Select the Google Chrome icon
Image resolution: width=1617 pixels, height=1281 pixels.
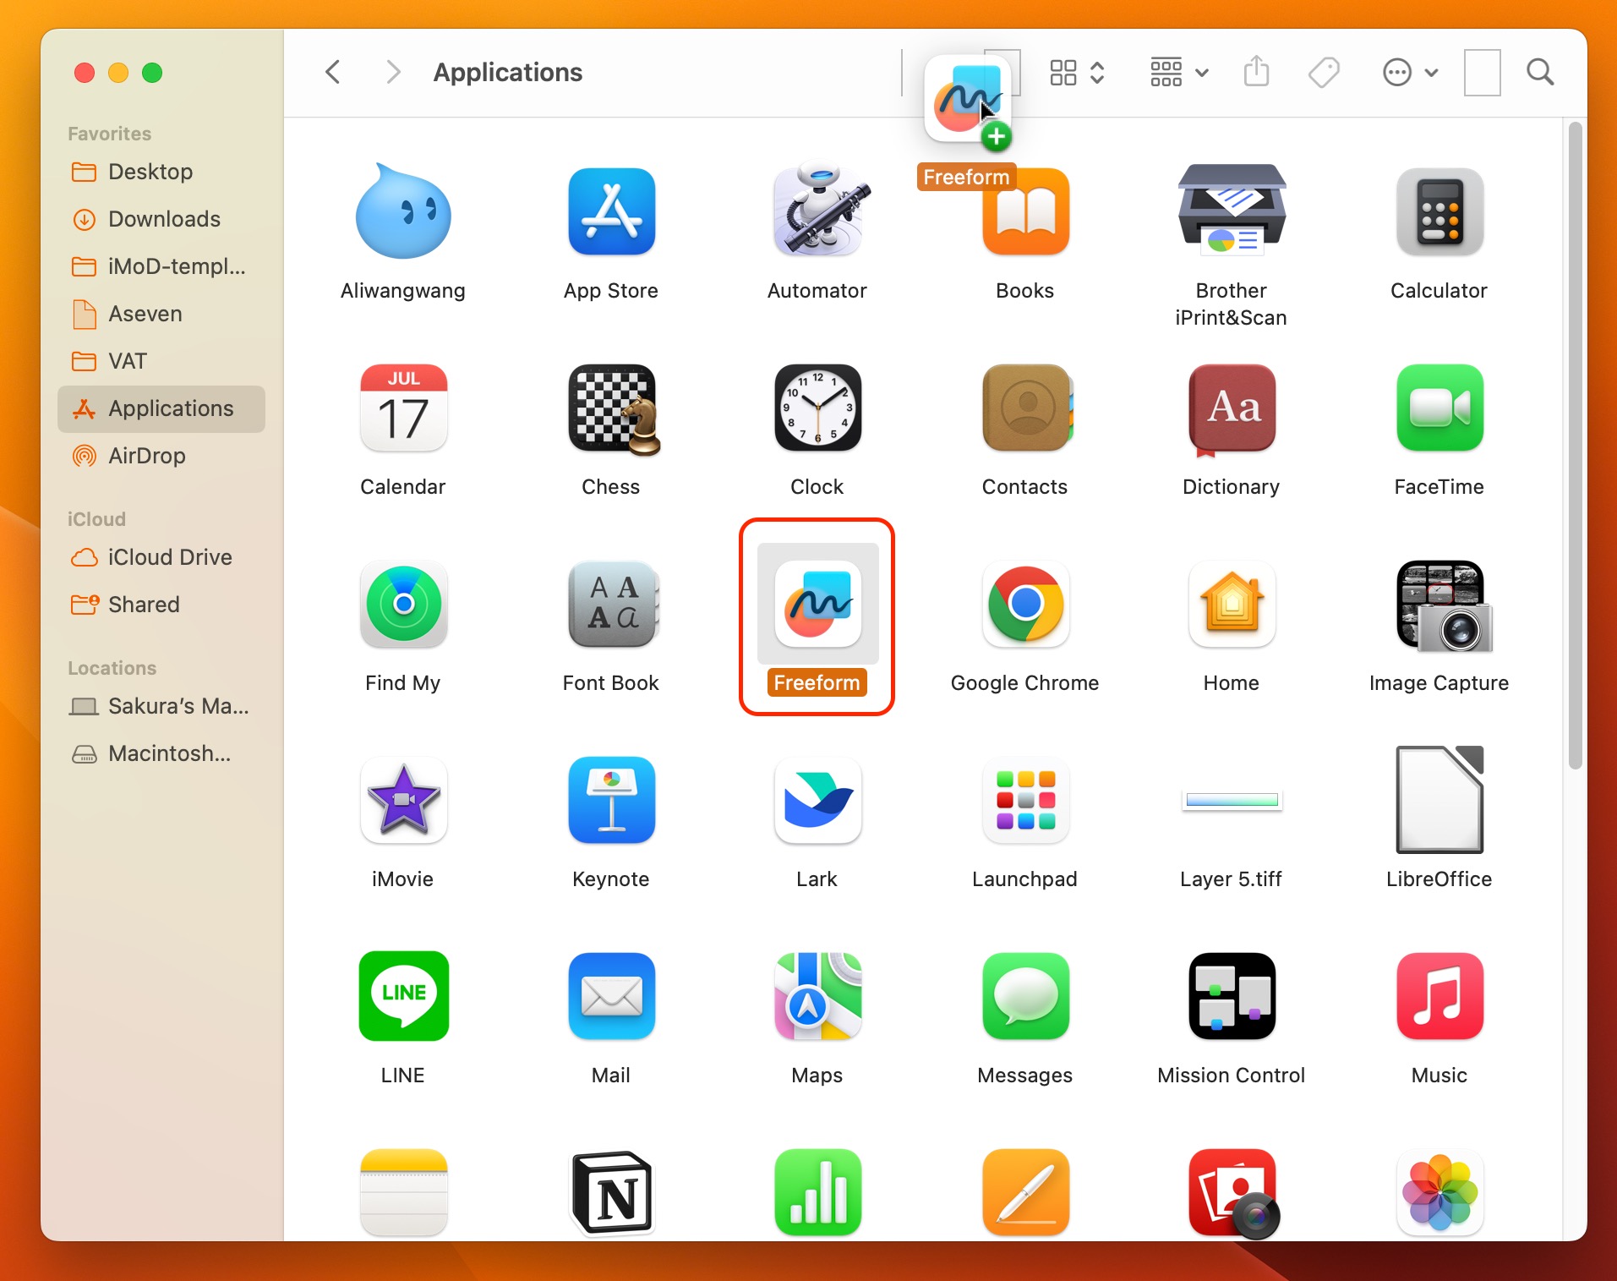pyautogui.click(x=1025, y=604)
